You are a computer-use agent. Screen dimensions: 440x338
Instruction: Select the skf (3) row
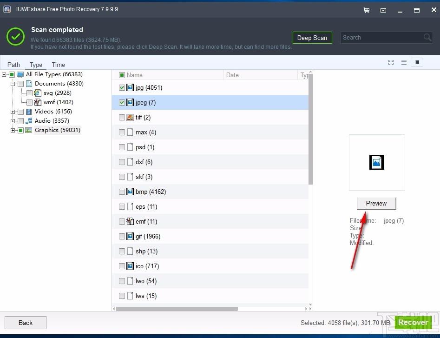[210, 177]
